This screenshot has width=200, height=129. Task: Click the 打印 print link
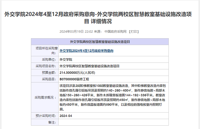point(133,32)
